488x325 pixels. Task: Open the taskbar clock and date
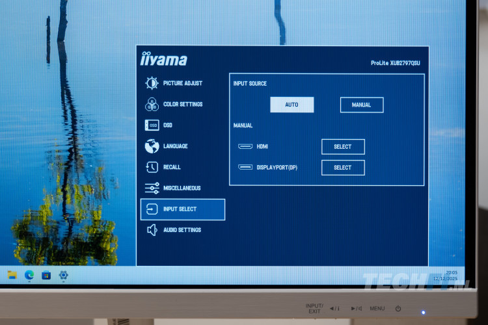[x=451, y=275]
